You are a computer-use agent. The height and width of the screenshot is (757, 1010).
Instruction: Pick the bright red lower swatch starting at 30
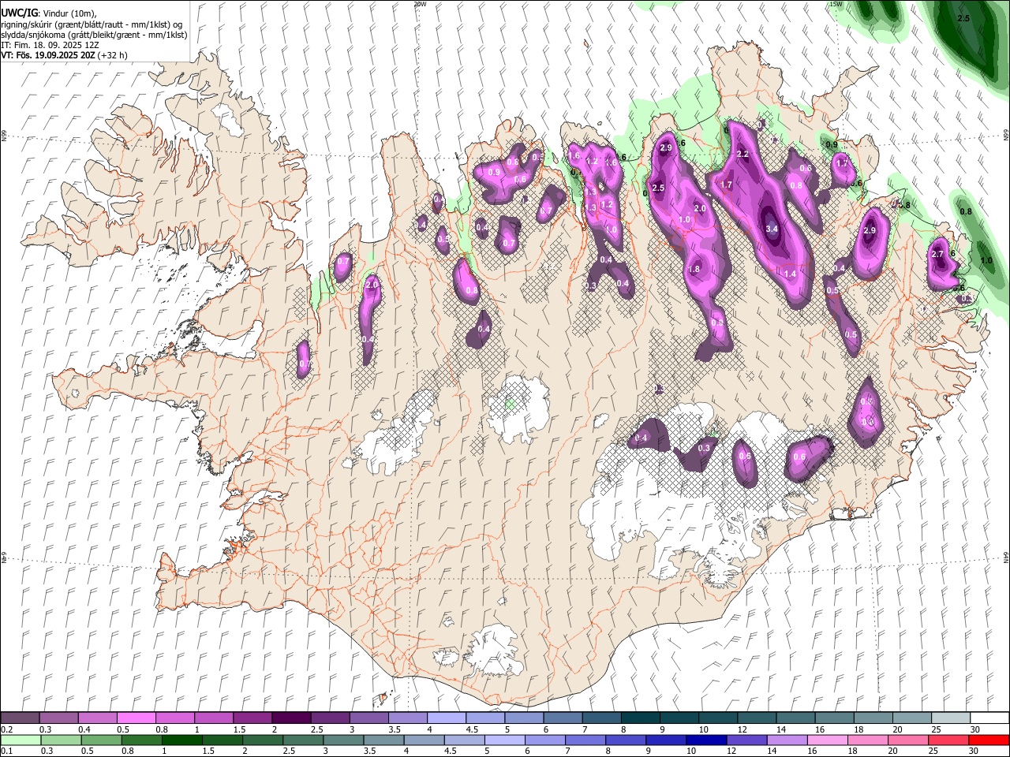pos(989,740)
